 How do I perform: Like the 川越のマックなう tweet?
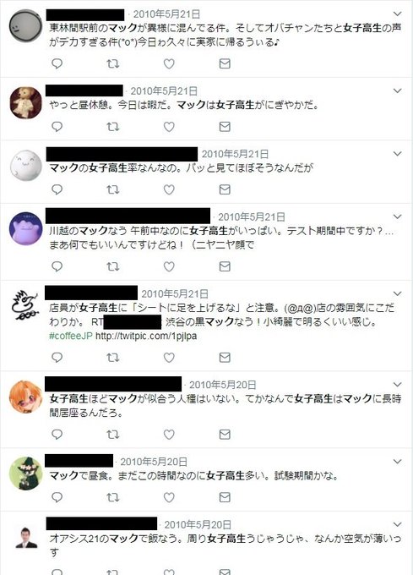click(169, 266)
